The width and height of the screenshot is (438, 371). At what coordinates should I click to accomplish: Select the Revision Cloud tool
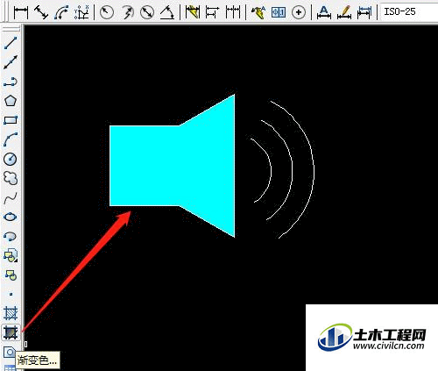coord(11,178)
